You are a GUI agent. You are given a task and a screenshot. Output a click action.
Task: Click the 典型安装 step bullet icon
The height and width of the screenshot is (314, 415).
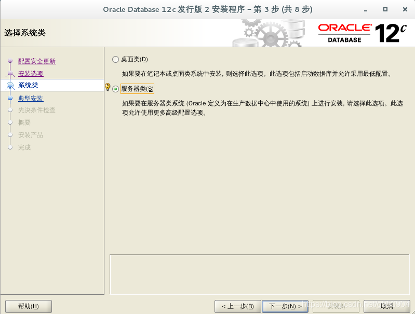pyautogui.click(x=10, y=98)
